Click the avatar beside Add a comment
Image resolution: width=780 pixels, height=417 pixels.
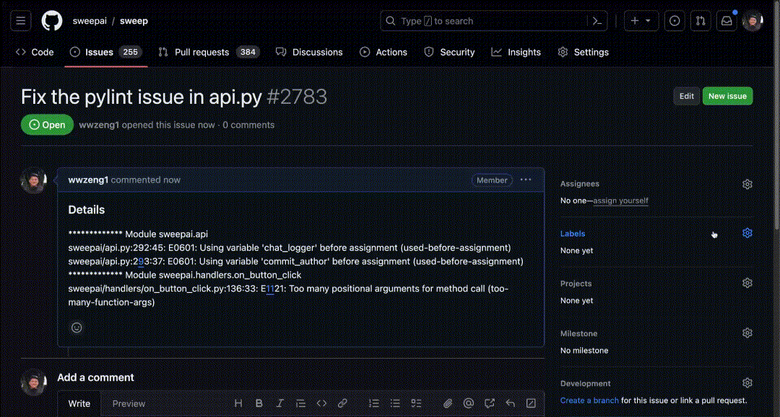pos(34,382)
